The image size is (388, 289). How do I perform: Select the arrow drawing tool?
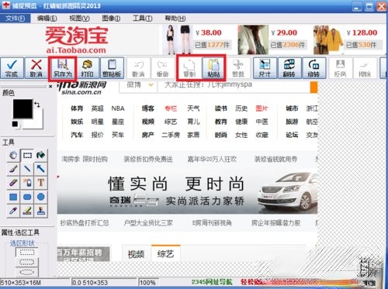coord(41,169)
